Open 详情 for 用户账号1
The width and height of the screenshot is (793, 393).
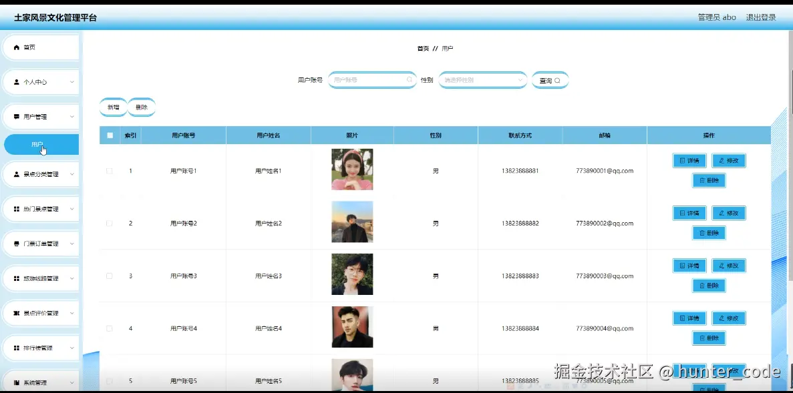pos(689,161)
